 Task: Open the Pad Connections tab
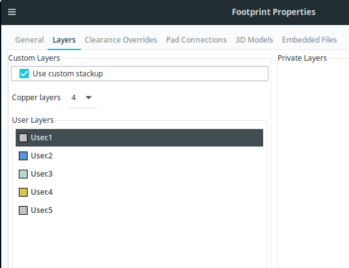(x=196, y=40)
